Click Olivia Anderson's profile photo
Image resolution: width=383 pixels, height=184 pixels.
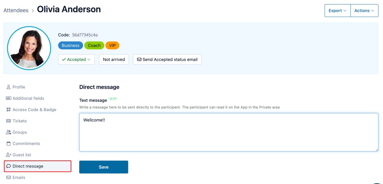coord(29,48)
